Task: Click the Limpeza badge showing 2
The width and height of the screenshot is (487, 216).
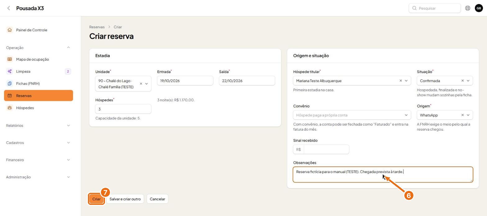Action: click(68, 71)
